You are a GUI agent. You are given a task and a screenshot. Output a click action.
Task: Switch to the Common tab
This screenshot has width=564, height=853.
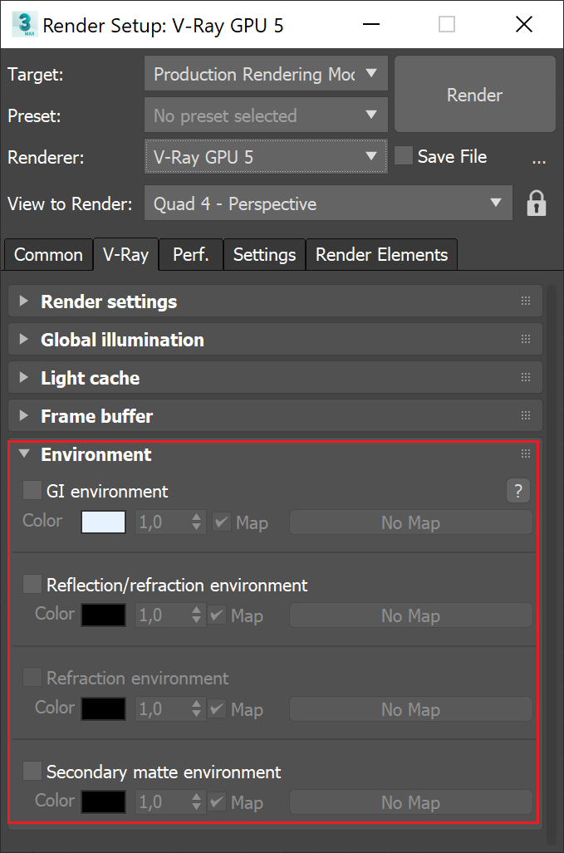[47, 254]
